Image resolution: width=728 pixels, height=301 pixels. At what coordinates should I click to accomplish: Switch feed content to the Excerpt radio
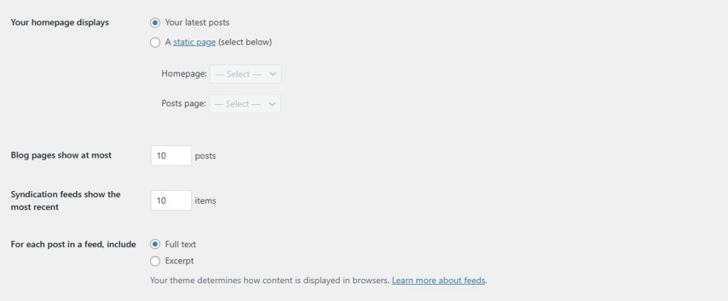(156, 261)
